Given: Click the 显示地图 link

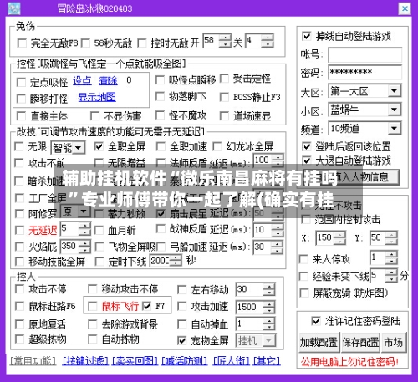Looking at the screenshot, I should pos(97,97).
